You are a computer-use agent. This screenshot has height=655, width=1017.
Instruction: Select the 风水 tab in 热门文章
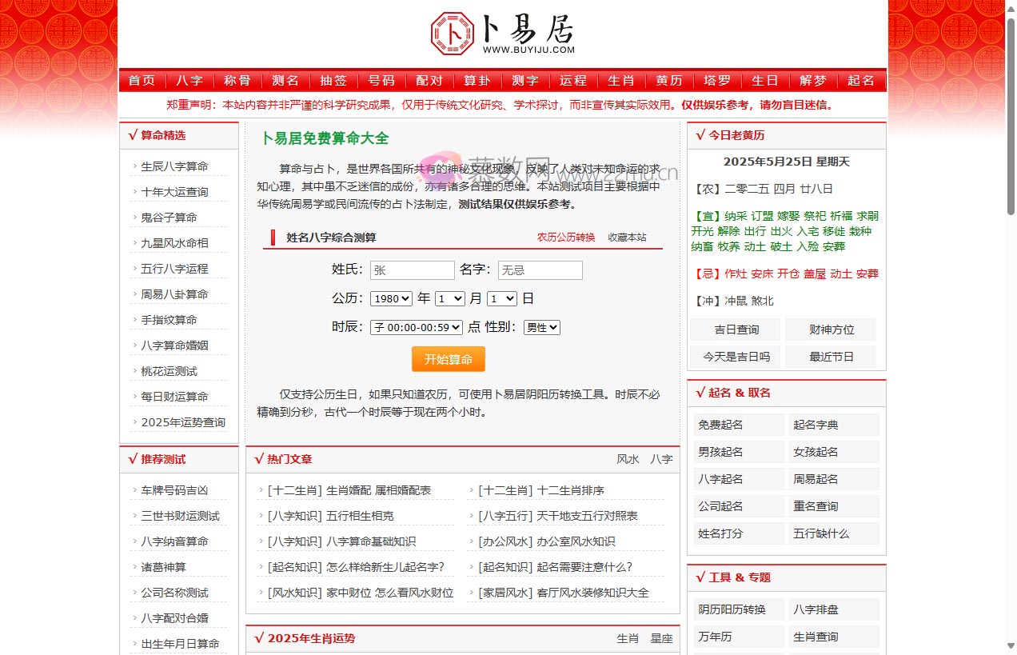coord(628,459)
